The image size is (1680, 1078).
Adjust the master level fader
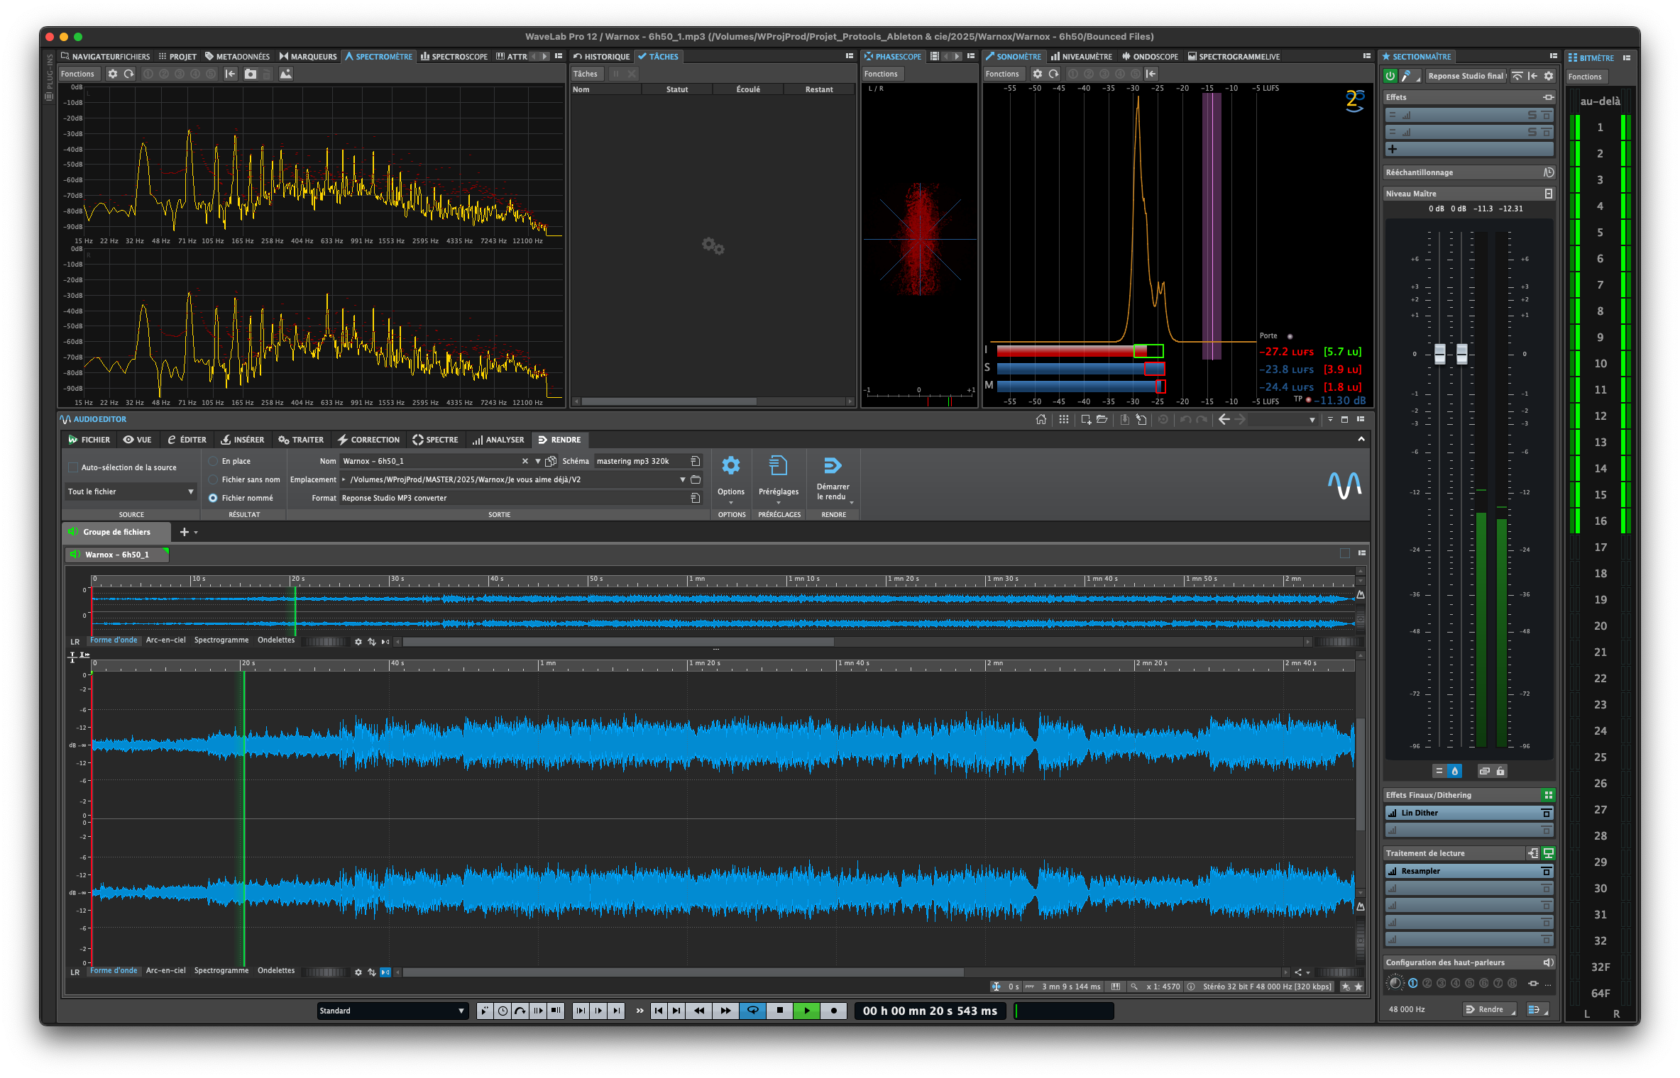pos(1439,354)
